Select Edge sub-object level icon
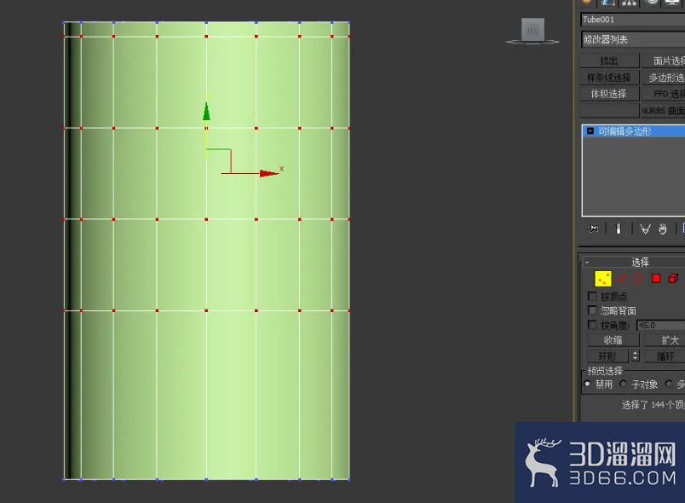The height and width of the screenshot is (503, 685). [621, 279]
